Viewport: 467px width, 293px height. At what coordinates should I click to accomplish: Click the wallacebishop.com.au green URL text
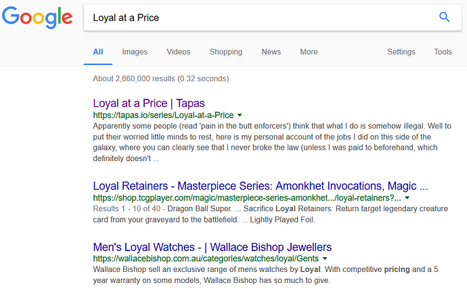206,258
